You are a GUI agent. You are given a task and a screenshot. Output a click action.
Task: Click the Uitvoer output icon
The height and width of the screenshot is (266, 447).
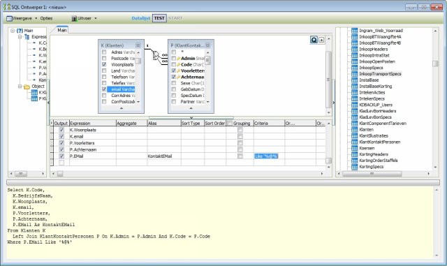(74, 19)
